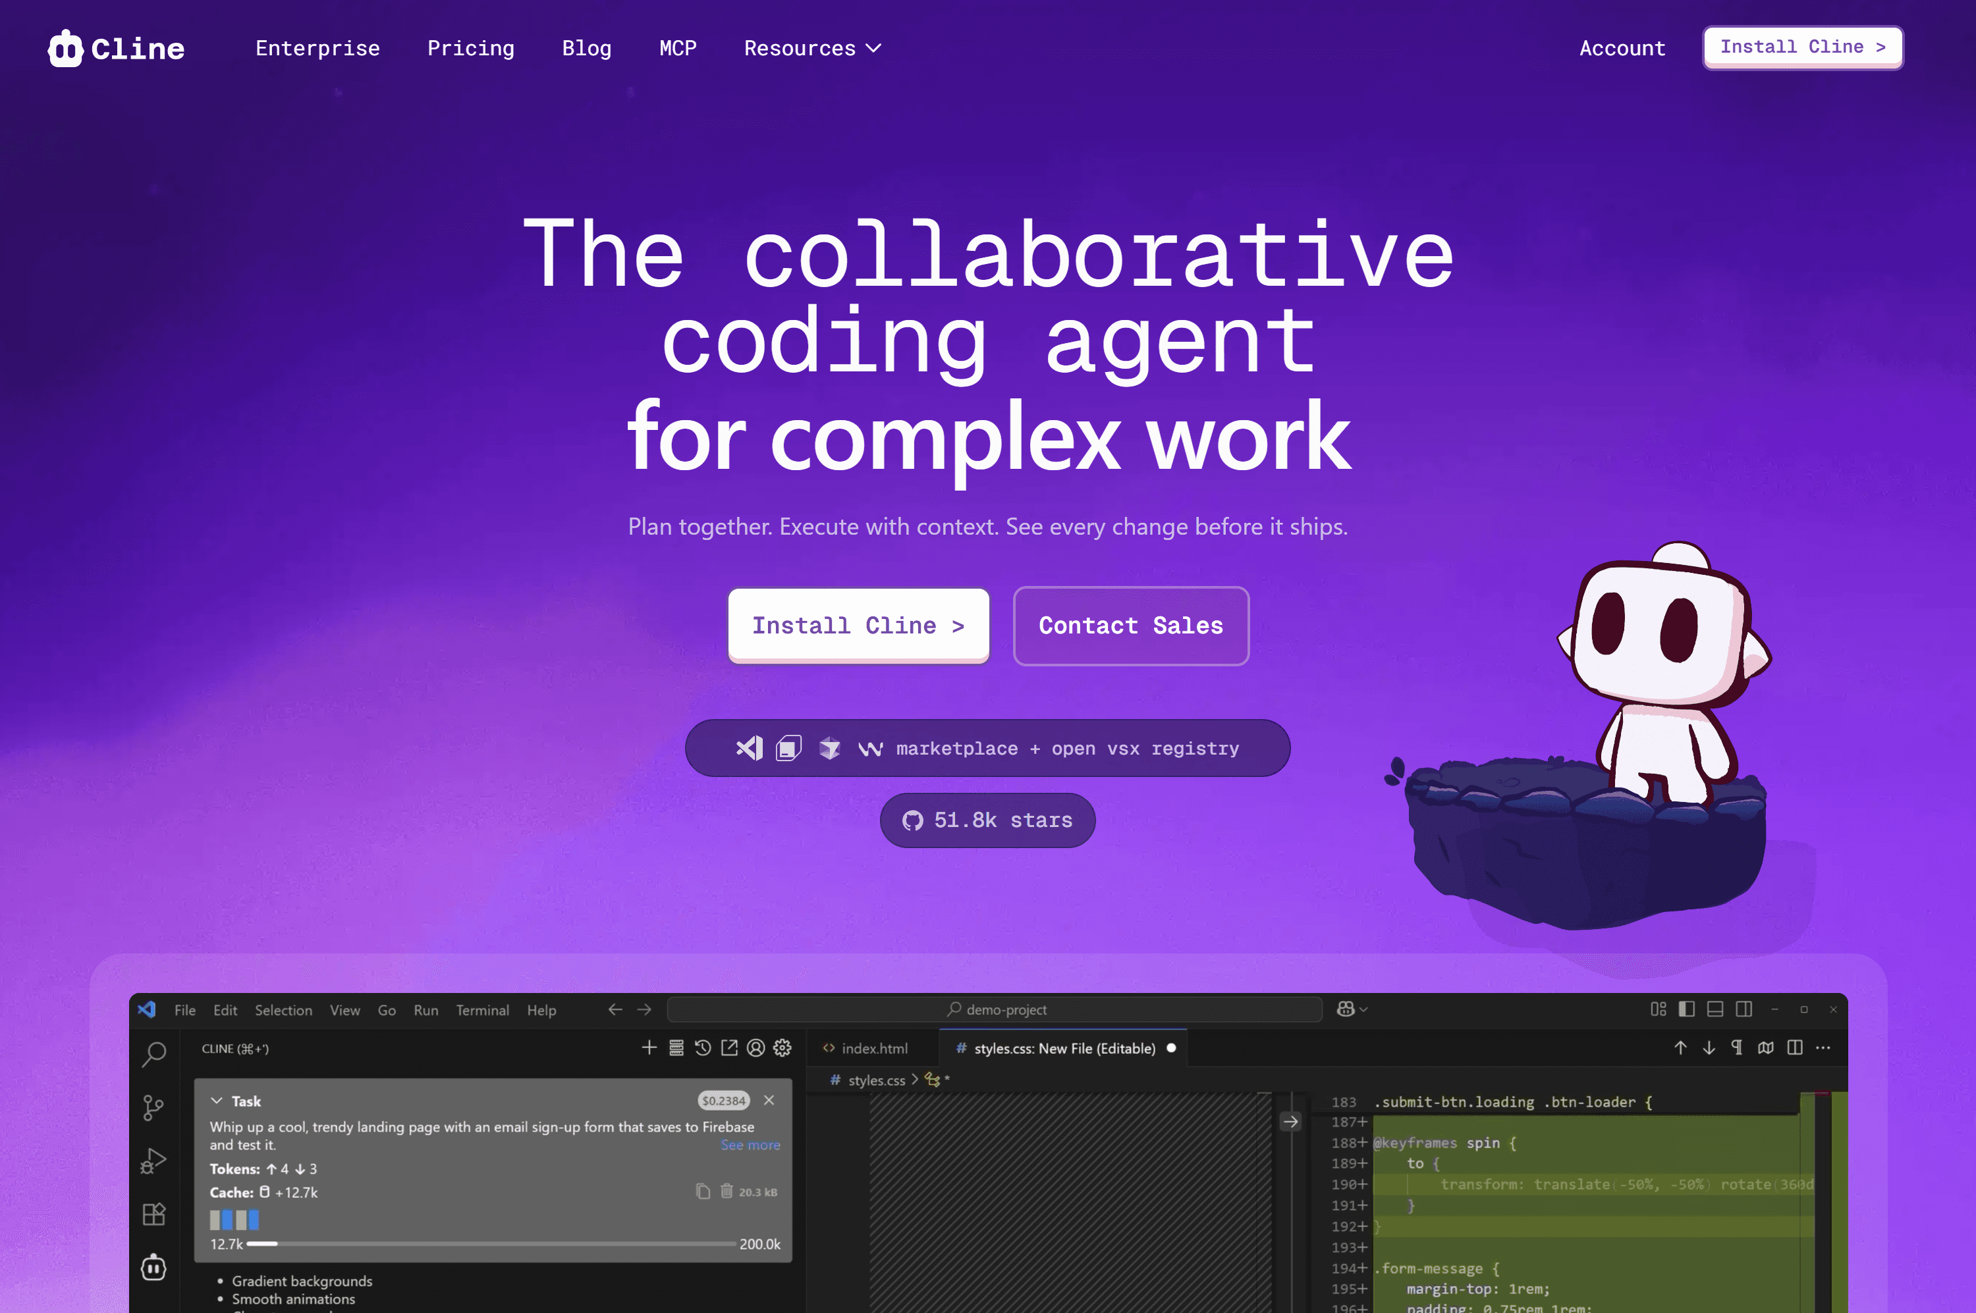This screenshot has width=1976, height=1313.
Task: Click the trash icon next to 20.3 kB
Action: [x=727, y=1191]
